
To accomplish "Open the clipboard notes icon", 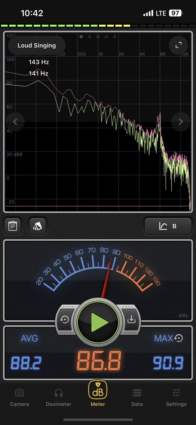I will 13,226.
